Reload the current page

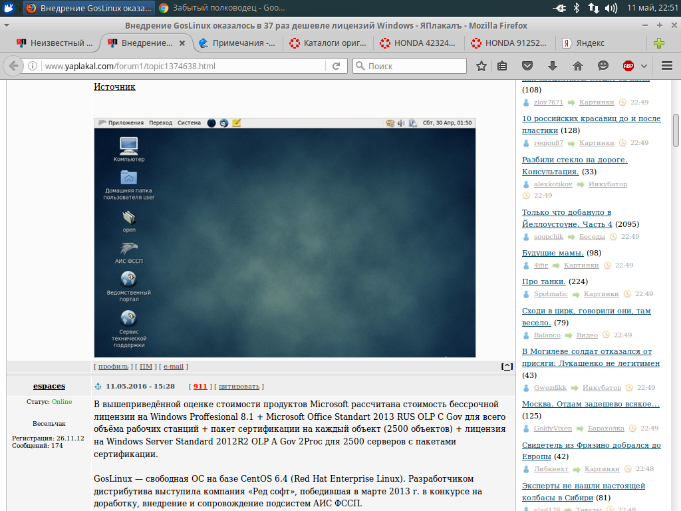[336, 66]
